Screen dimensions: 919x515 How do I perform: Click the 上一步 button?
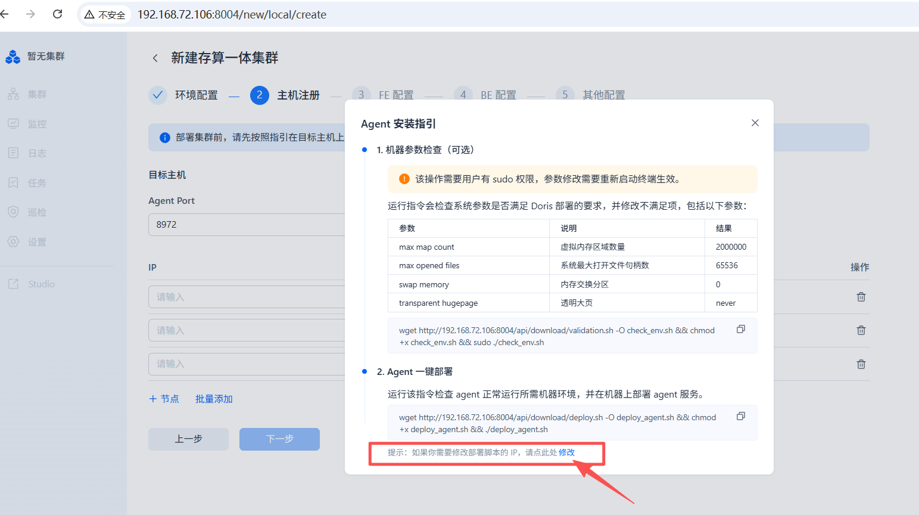click(x=188, y=439)
